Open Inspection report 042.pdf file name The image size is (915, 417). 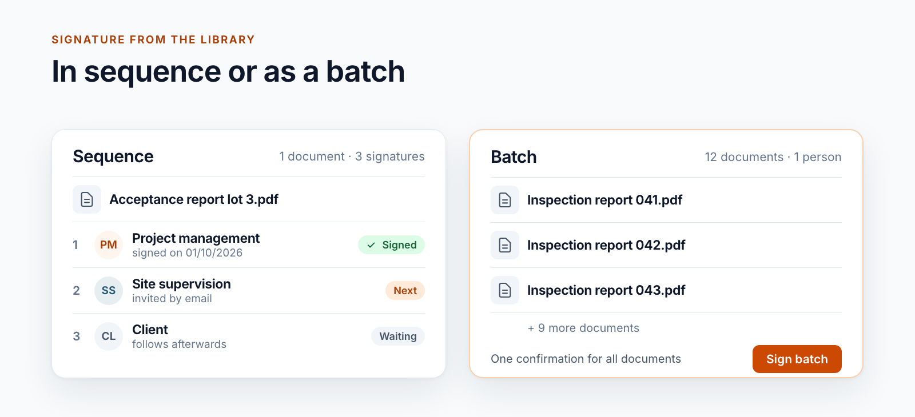click(x=606, y=245)
